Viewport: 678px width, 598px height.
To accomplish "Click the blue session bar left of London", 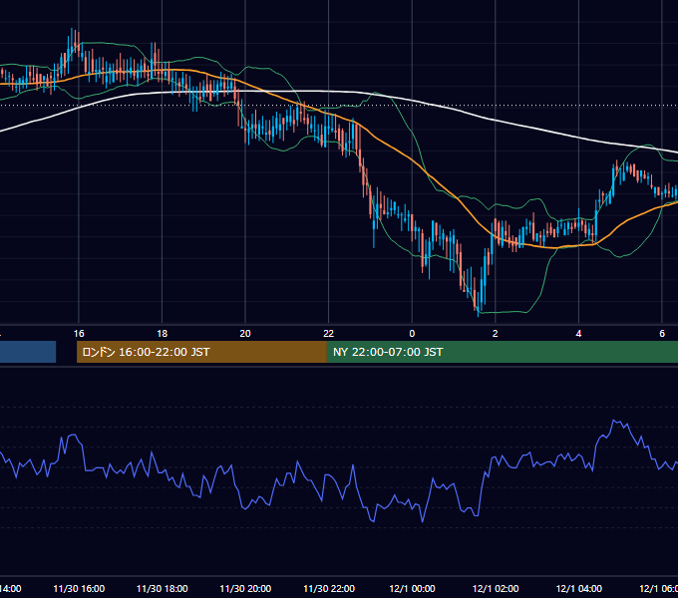I will tap(28, 352).
